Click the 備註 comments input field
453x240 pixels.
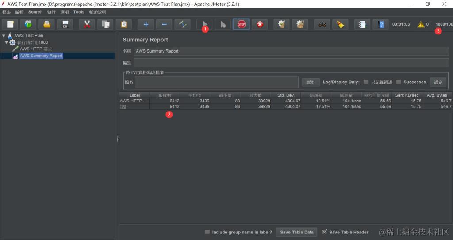[291, 63]
